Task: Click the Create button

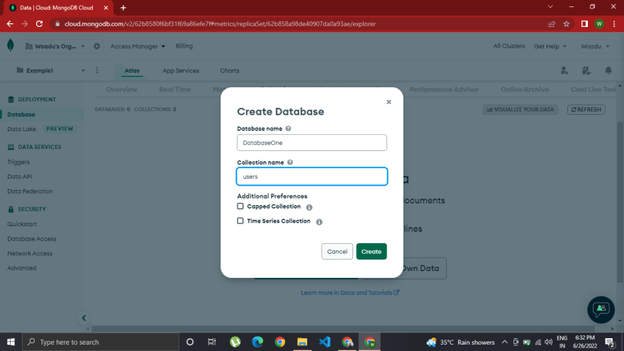Action: tap(372, 252)
